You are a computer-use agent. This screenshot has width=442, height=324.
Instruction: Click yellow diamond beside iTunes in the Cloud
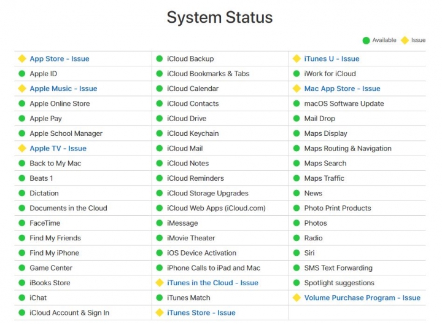160,283
